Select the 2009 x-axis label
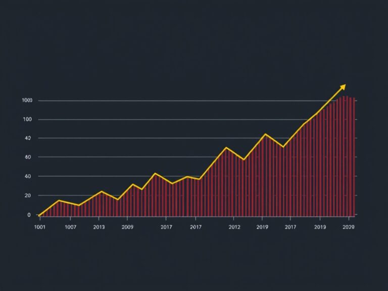 (x=127, y=227)
